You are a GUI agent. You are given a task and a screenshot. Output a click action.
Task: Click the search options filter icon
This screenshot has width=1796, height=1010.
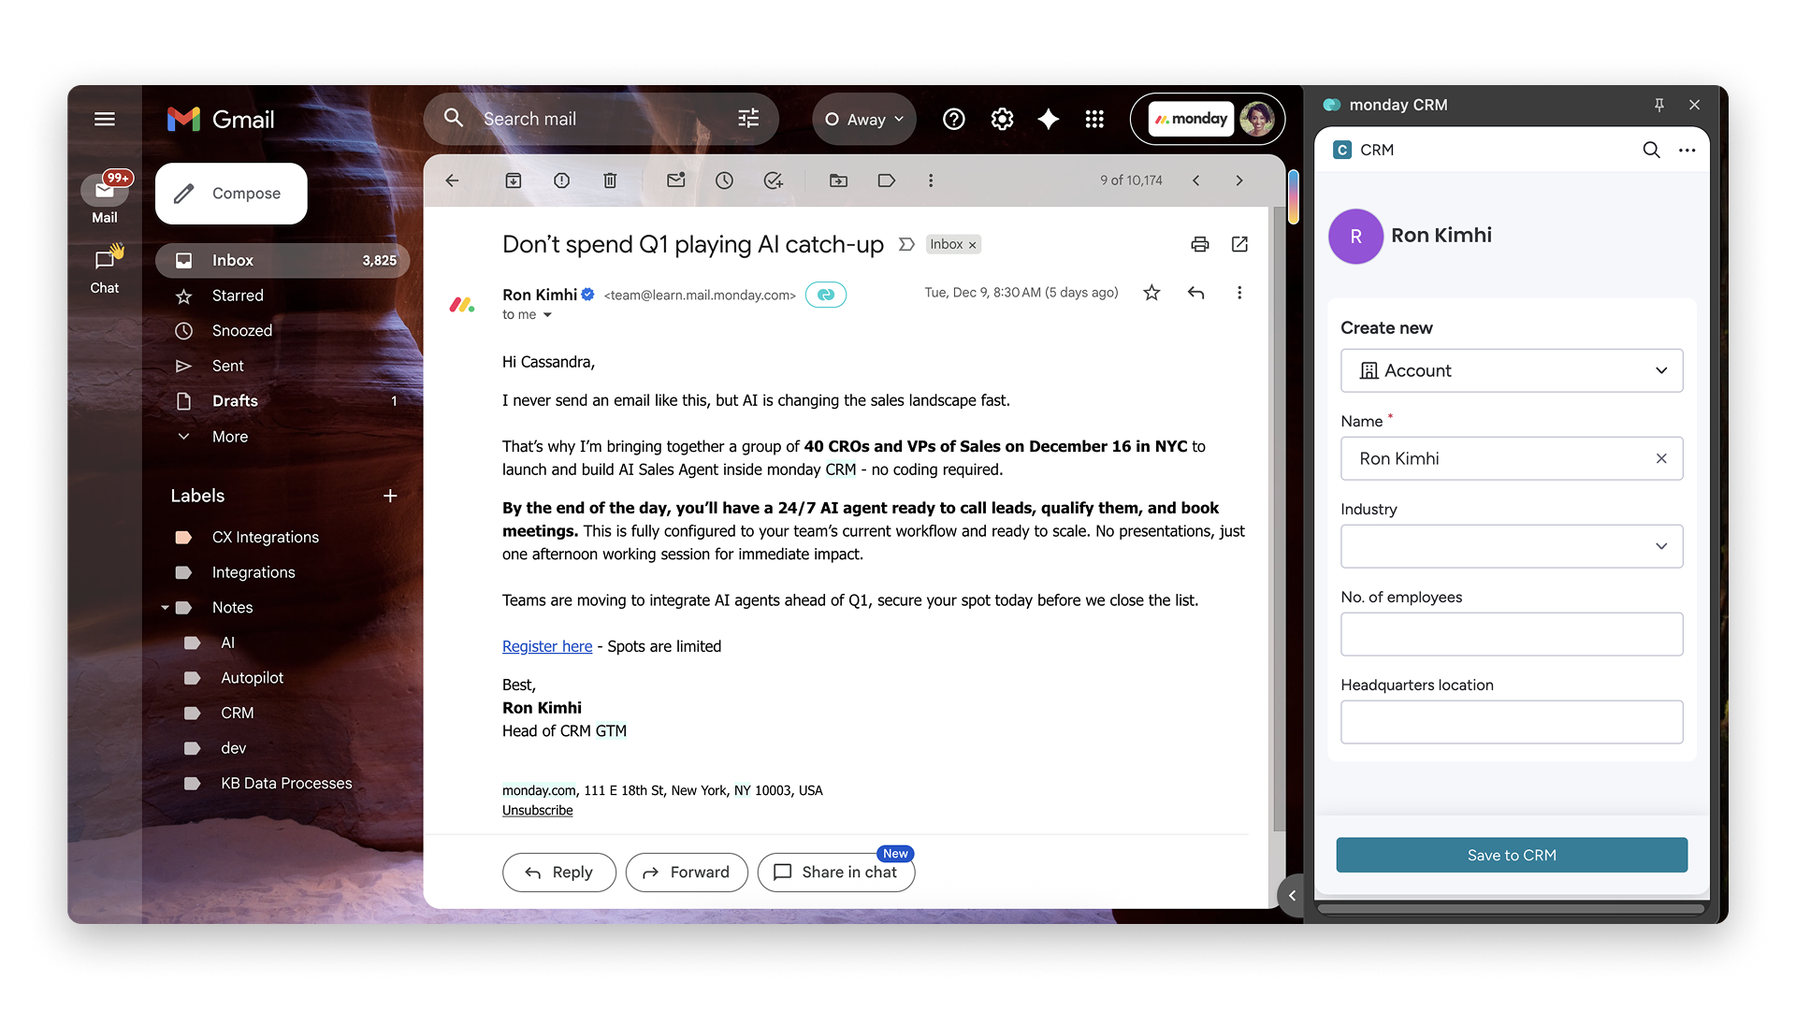pyautogui.click(x=748, y=119)
